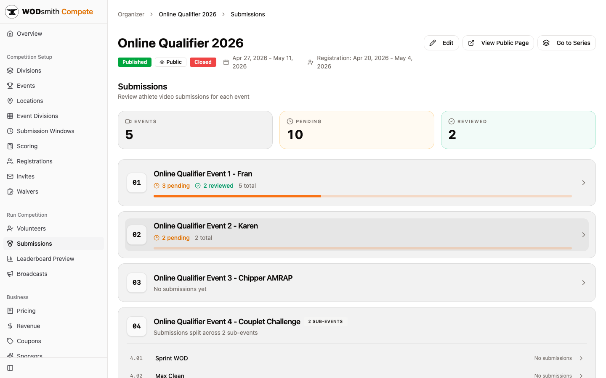Image resolution: width=606 pixels, height=378 pixels.
Task: Expand Event 1 - Fran chevron
Action: [583, 183]
